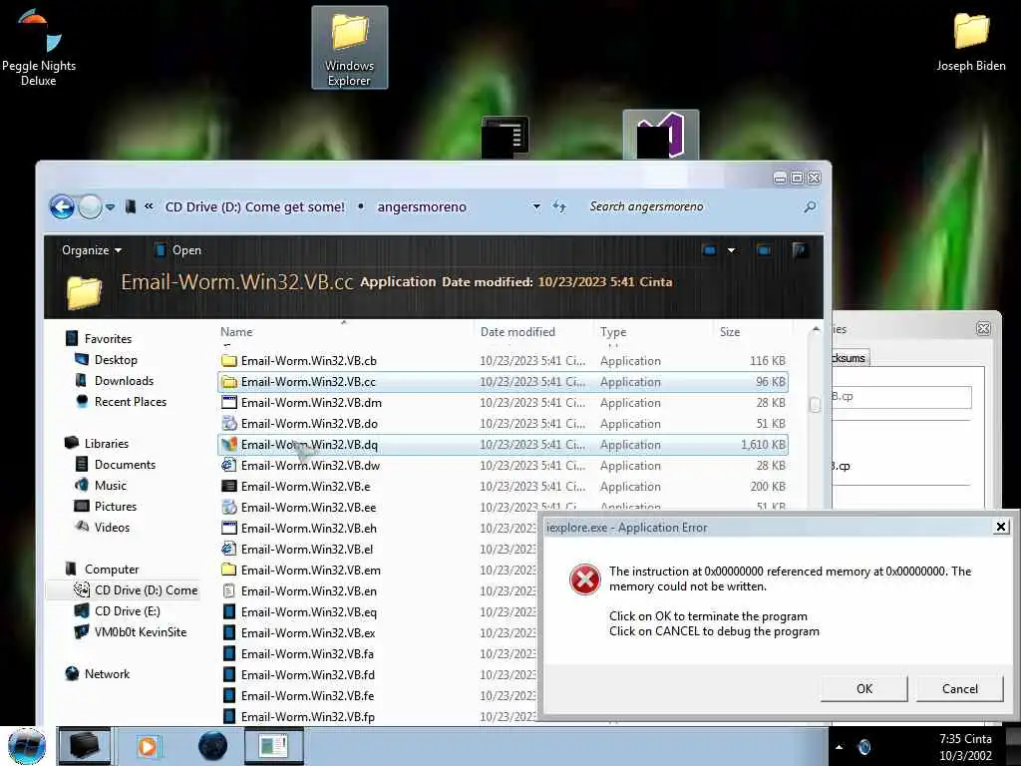1021x766 pixels.
Task: Select file Email-Worm.Win32.VB.e
Action: pos(503,487)
